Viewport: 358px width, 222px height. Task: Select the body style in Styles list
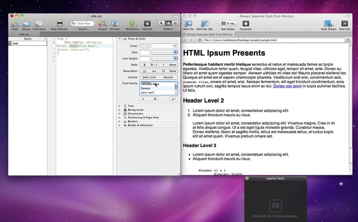coord(27,43)
